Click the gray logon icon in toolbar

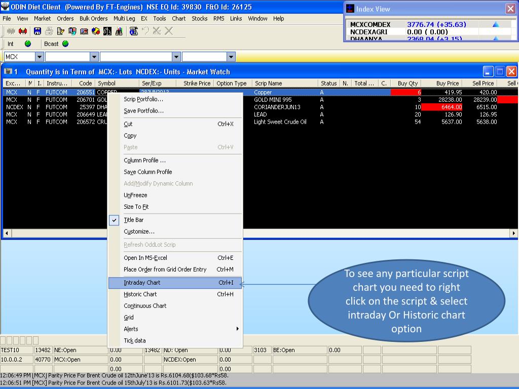pos(11,31)
